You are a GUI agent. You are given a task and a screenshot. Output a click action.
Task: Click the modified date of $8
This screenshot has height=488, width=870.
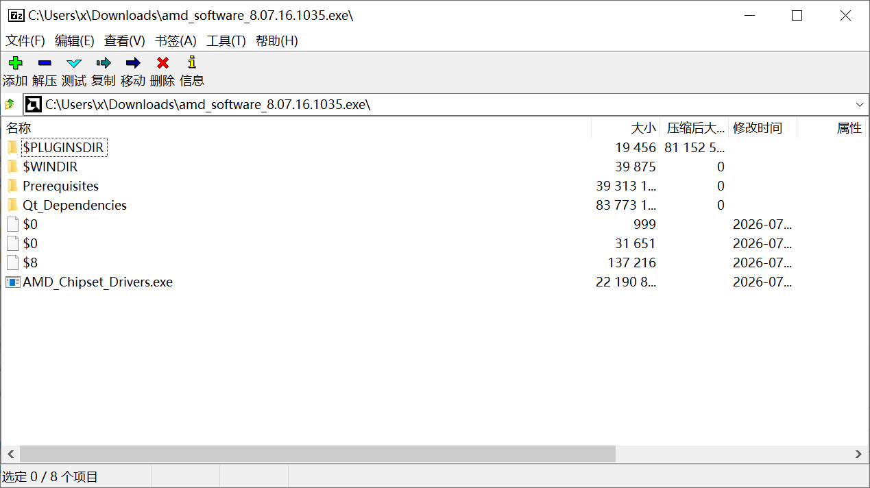762,263
